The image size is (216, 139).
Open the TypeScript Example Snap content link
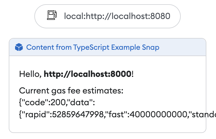click(93, 47)
